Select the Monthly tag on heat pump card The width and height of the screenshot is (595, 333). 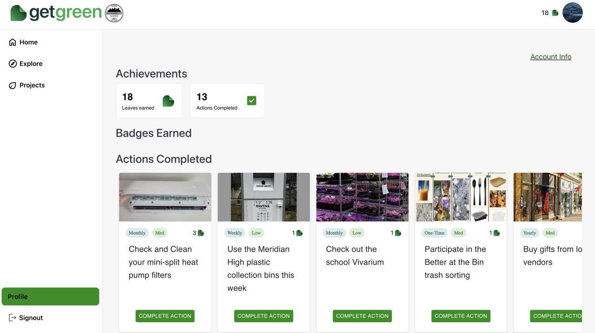pos(137,233)
